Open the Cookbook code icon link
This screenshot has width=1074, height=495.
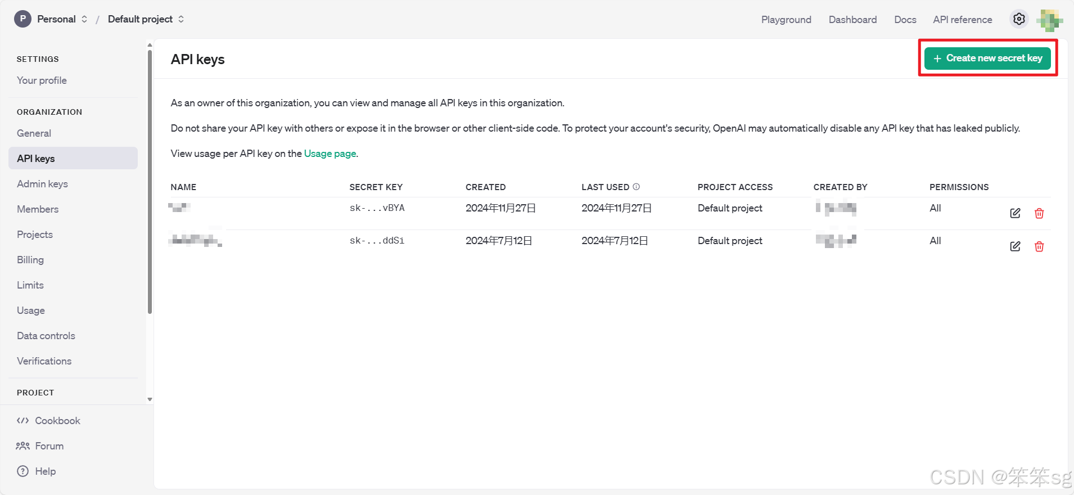[x=49, y=421]
